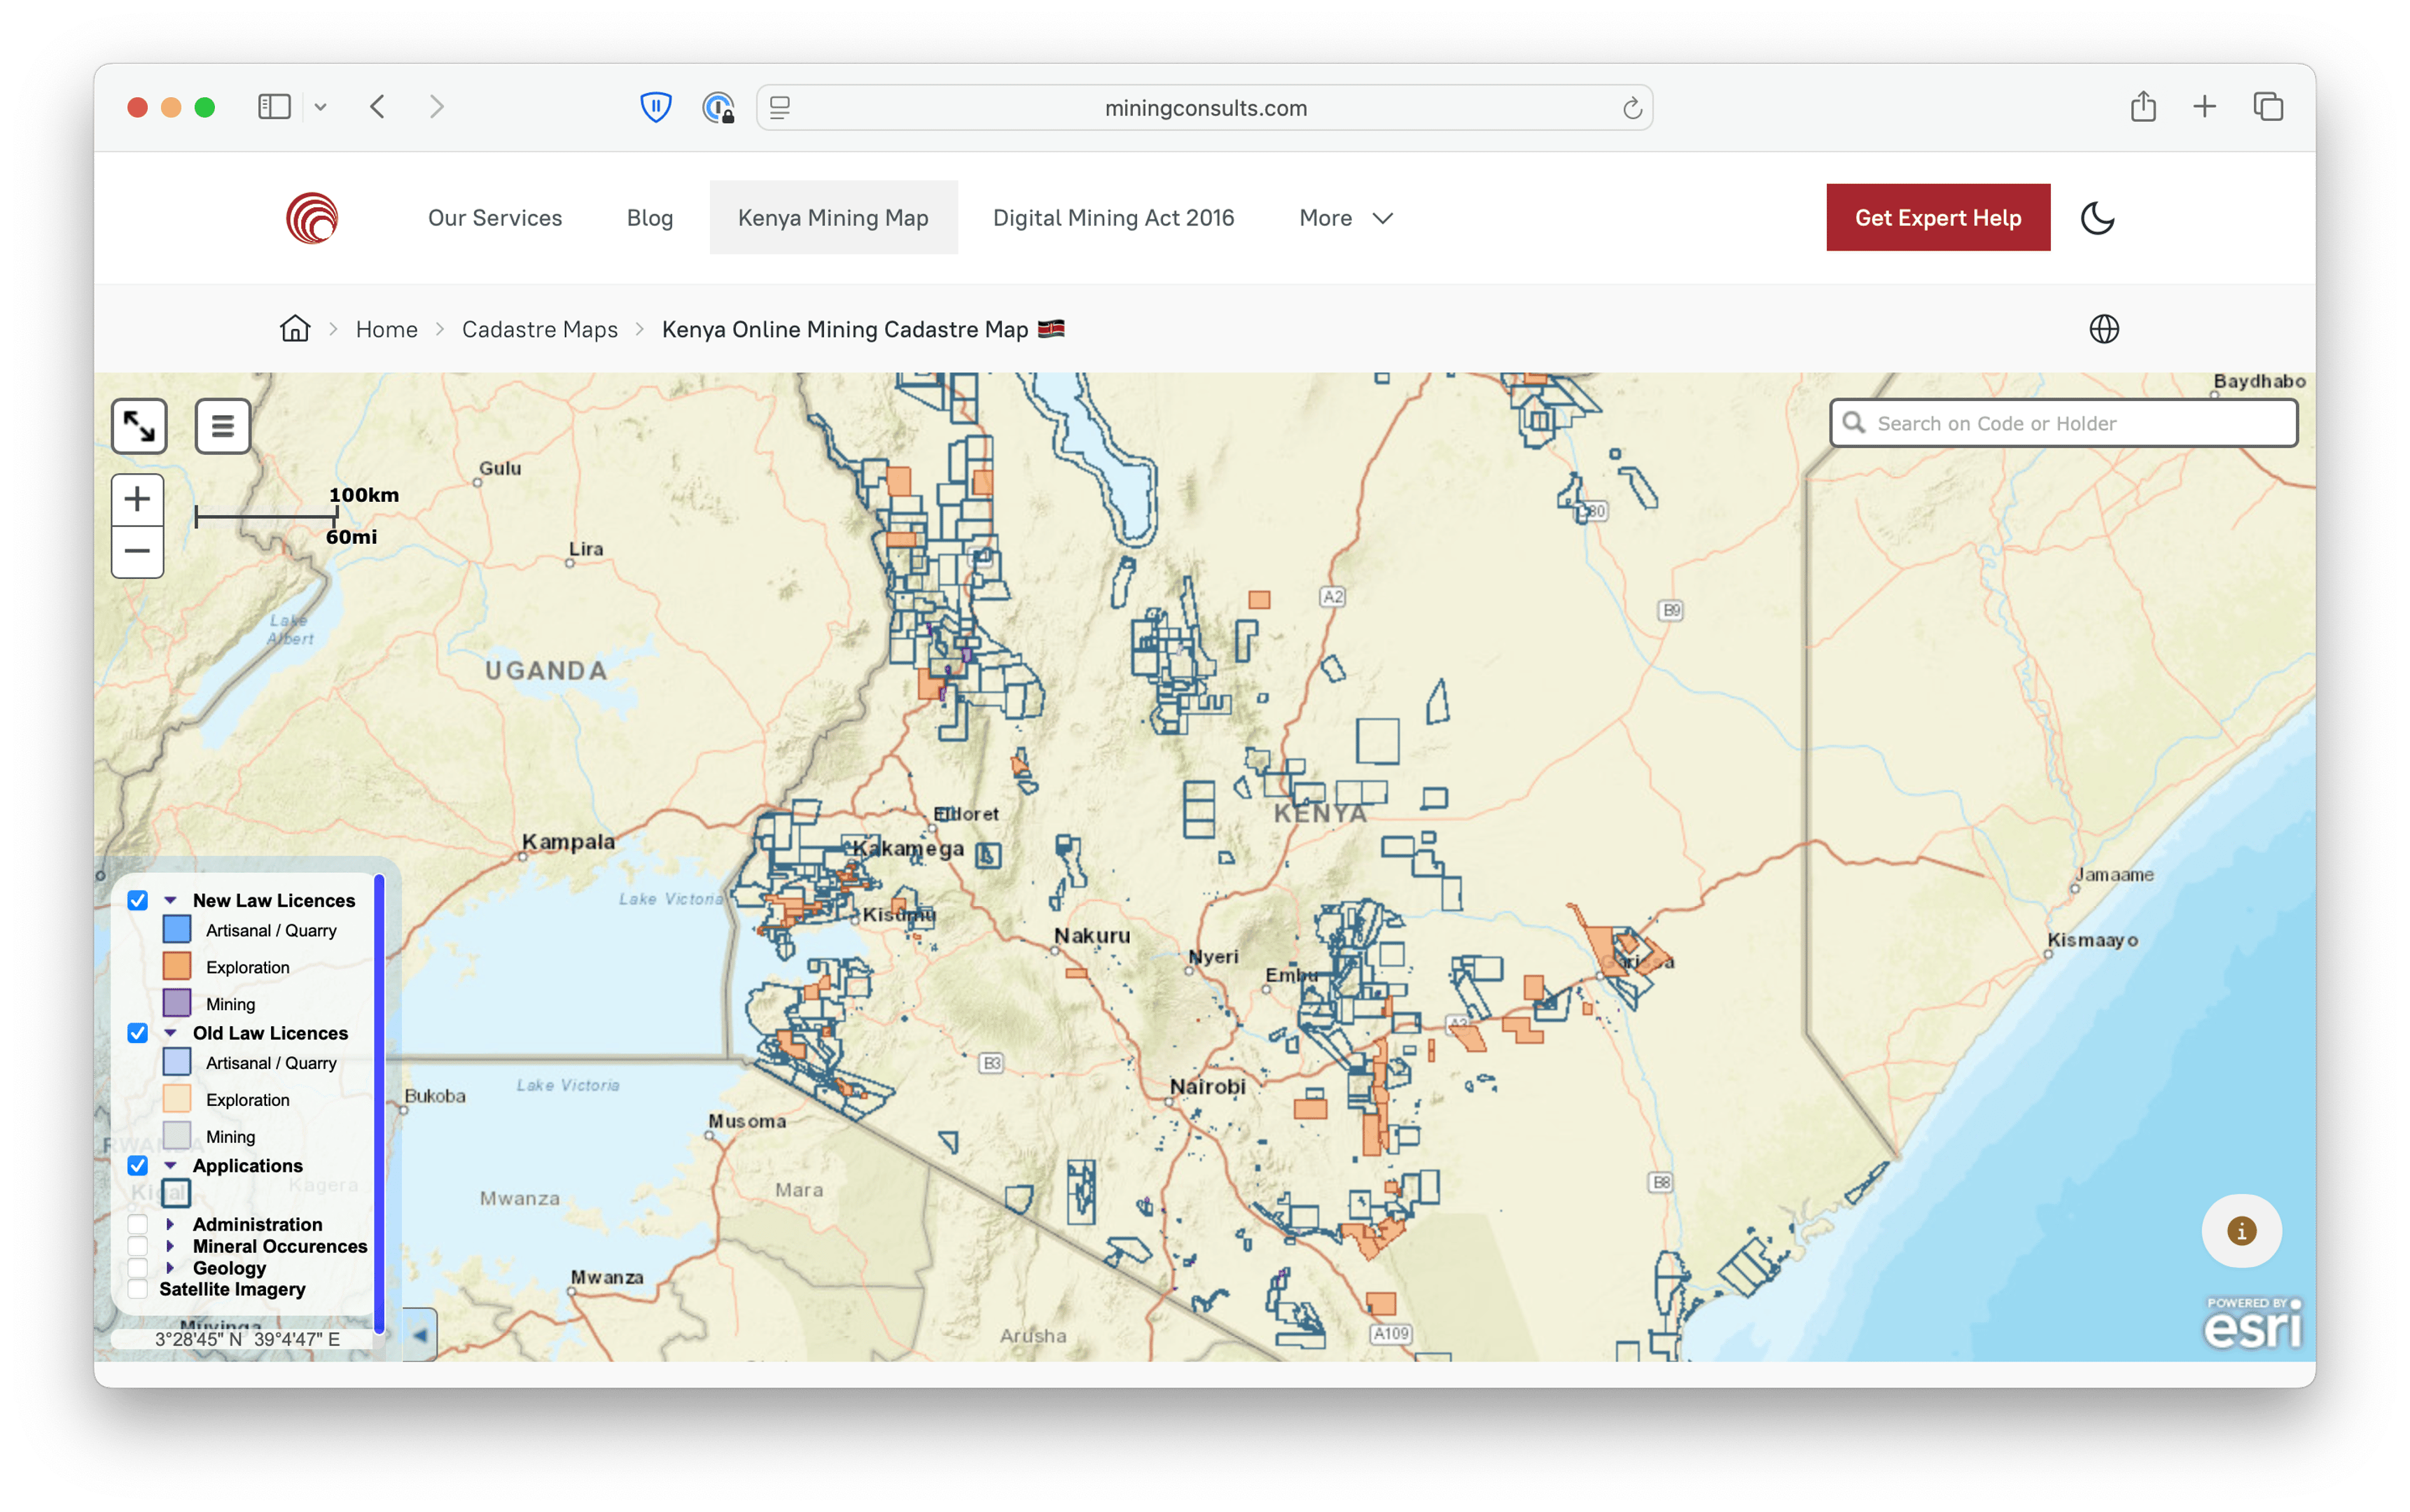Click New Law Mining purple swatch
This screenshot has width=2410, height=1512.
click(177, 1002)
